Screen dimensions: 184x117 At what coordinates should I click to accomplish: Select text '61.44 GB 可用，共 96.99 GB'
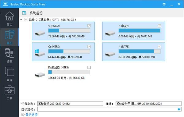[x=65, y=57]
